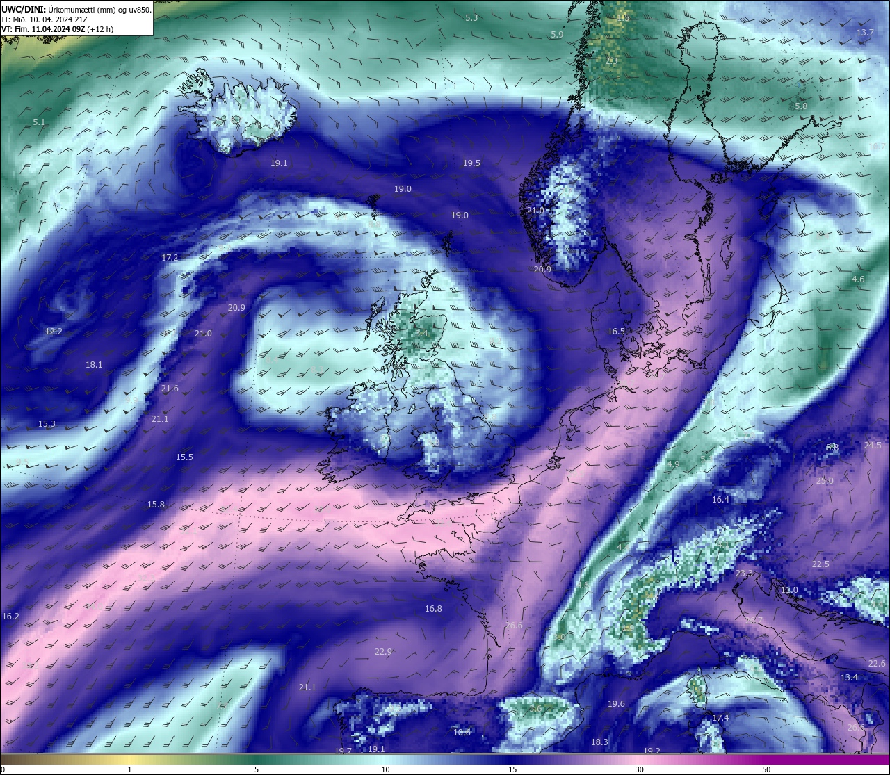
Task: Click the map value 18.3
Action: 599,742
